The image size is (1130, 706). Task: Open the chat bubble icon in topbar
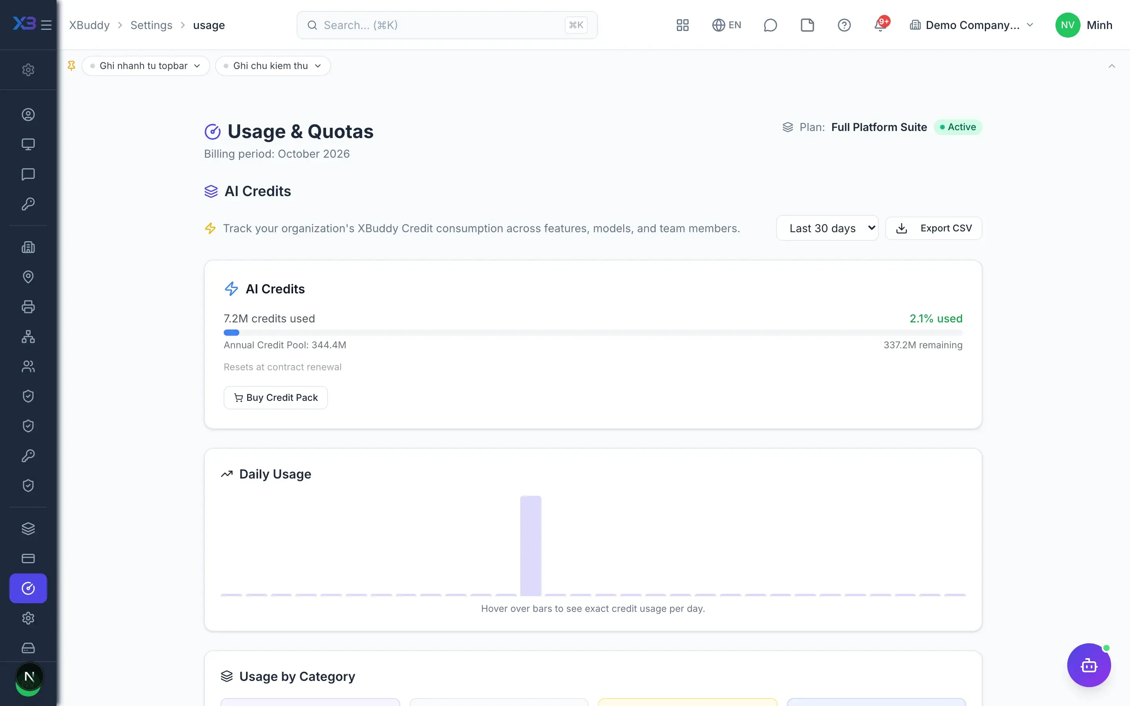[770, 25]
